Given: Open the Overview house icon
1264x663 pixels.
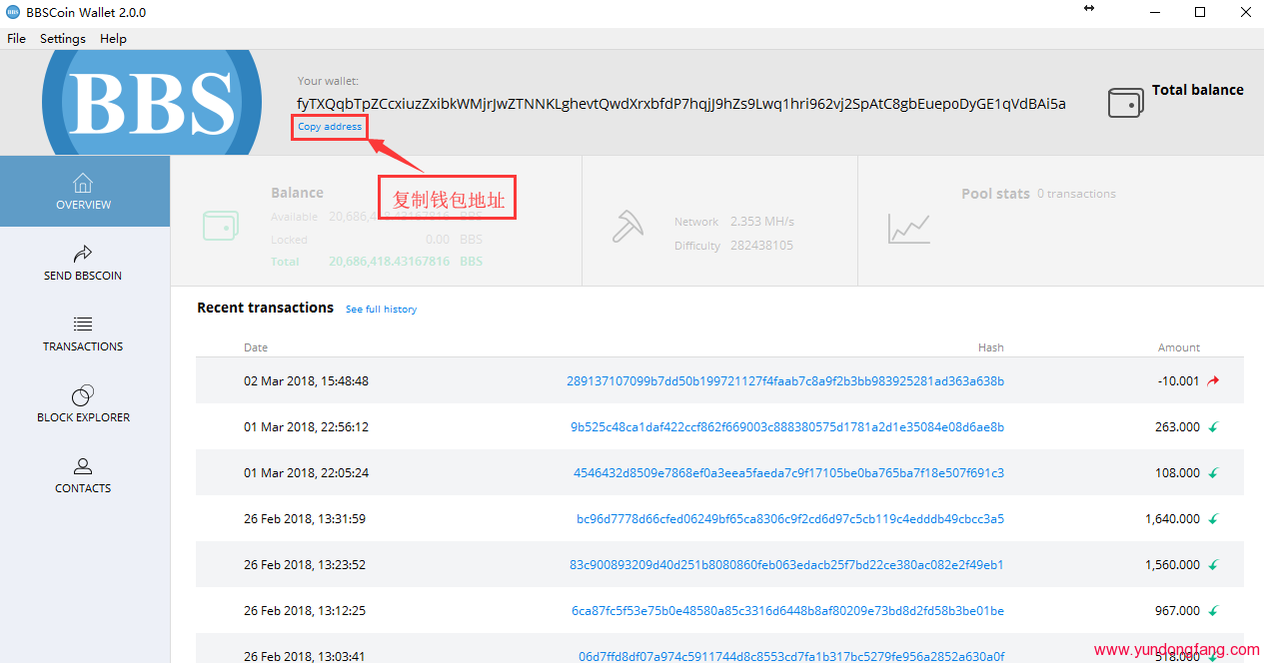Looking at the screenshot, I should click(83, 183).
